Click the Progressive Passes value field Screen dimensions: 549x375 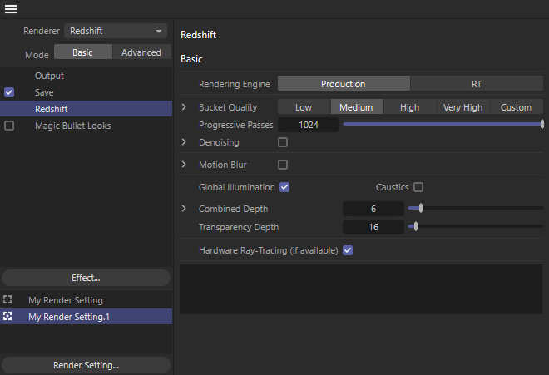pos(308,125)
